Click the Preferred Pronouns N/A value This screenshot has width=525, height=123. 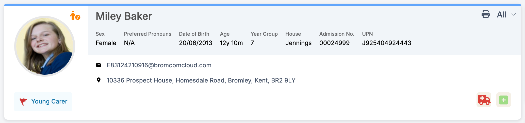click(x=129, y=43)
